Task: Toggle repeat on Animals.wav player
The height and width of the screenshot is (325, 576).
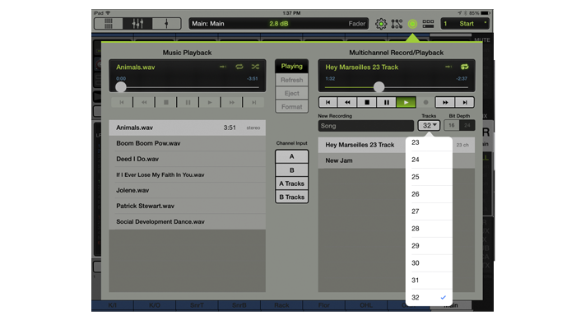Action: pyautogui.click(x=239, y=67)
